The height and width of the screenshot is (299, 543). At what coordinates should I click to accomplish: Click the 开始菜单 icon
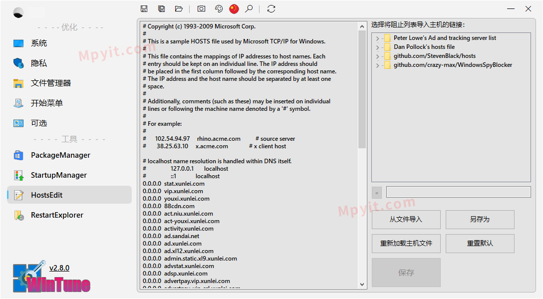18,103
